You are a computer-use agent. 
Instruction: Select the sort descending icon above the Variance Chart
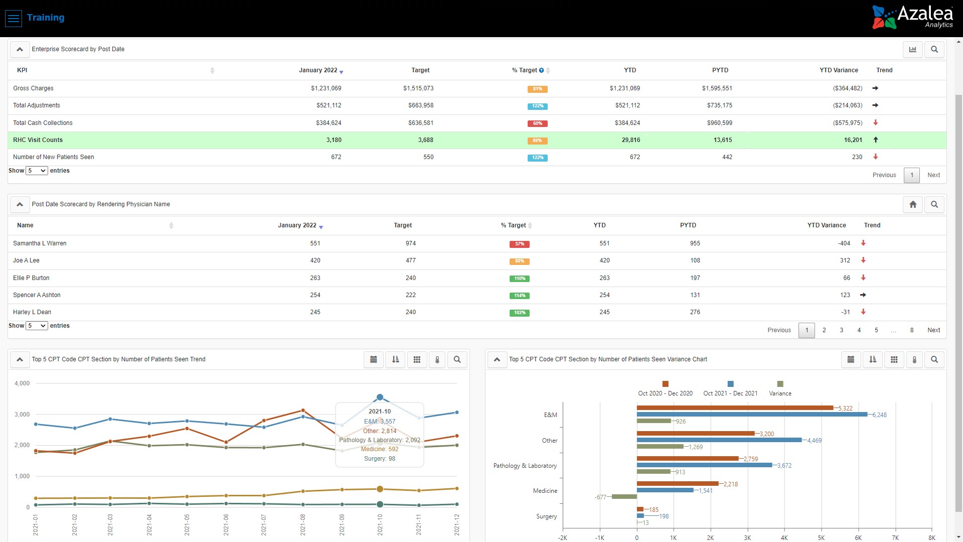point(872,359)
